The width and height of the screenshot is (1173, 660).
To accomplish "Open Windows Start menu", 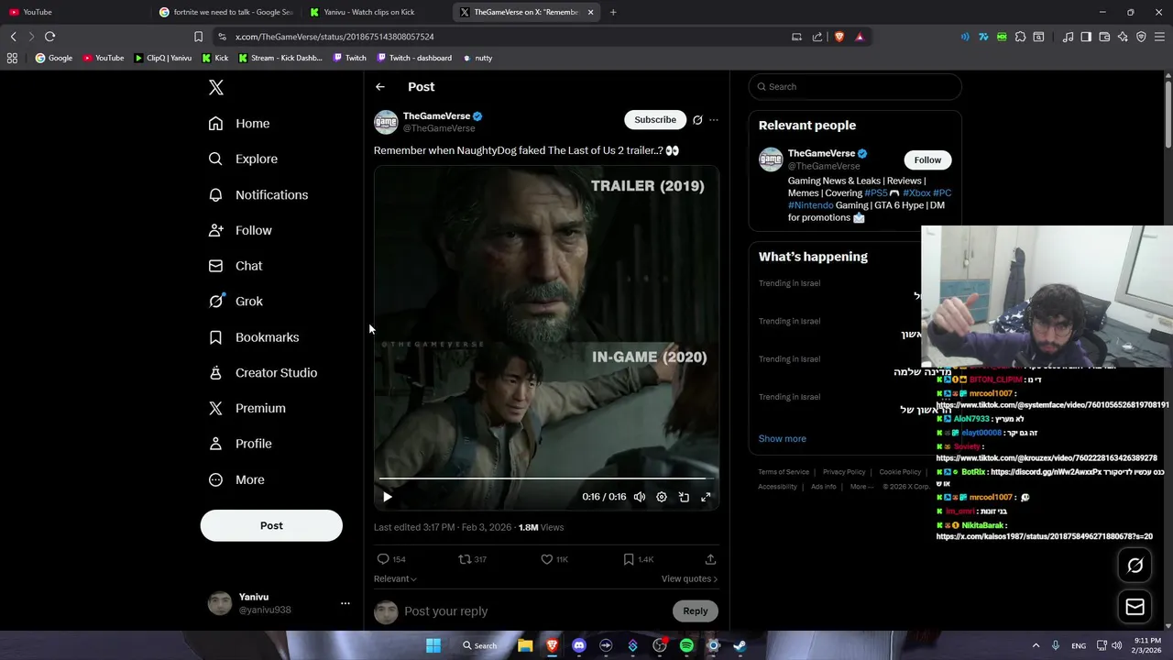I will (433, 645).
